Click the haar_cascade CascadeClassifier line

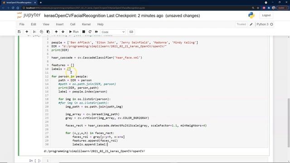(97, 58)
